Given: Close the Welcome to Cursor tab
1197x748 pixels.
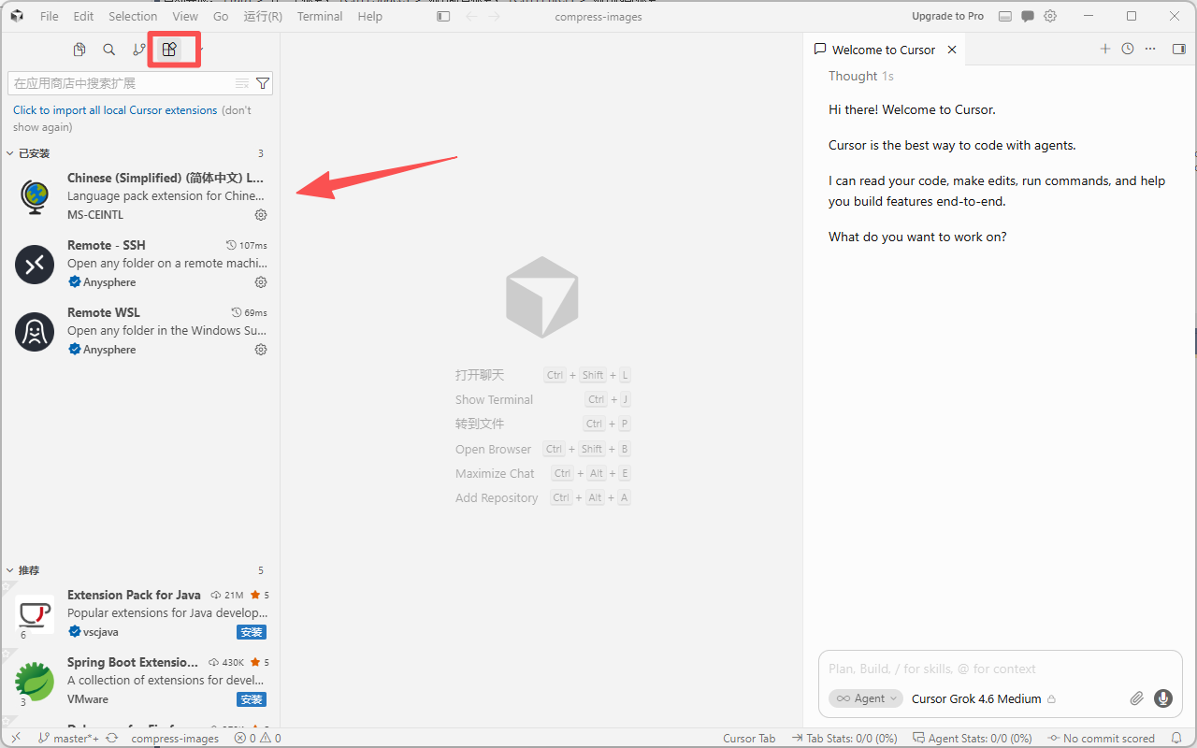Looking at the screenshot, I should pyautogui.click(x=952, y=50).
